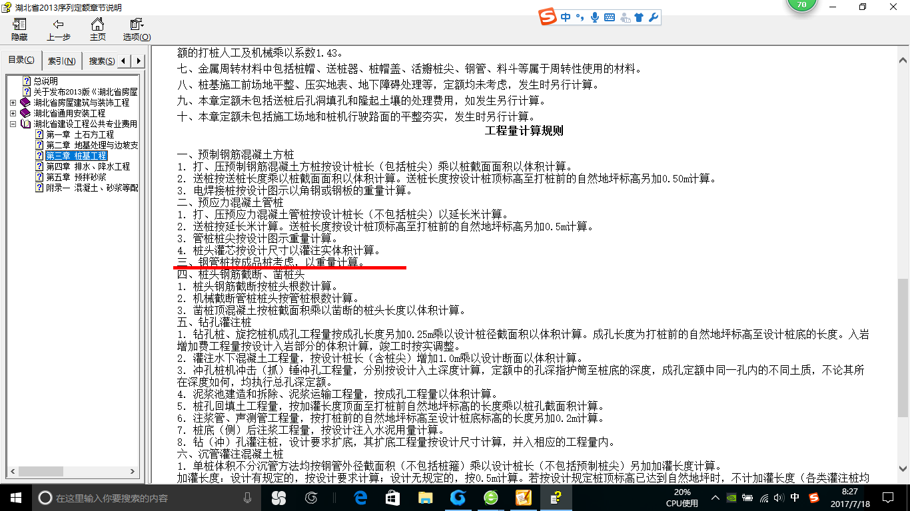910x511 pixels.
Task: Click the tree scrollbar left arrow
Action: (12, 471)
